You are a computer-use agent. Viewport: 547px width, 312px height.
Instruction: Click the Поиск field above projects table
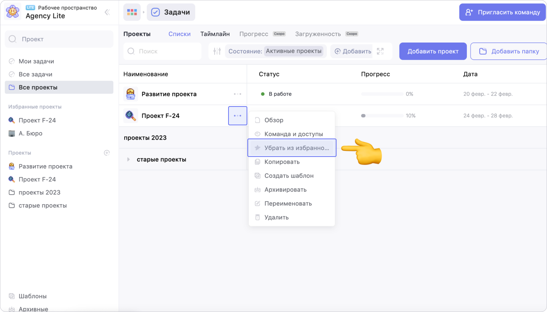(x=163, y=51)
